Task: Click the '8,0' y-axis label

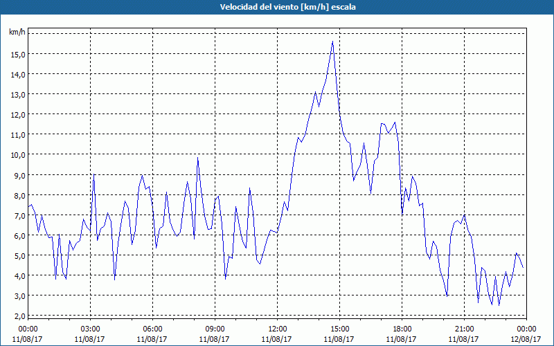Action: (20, 196)
